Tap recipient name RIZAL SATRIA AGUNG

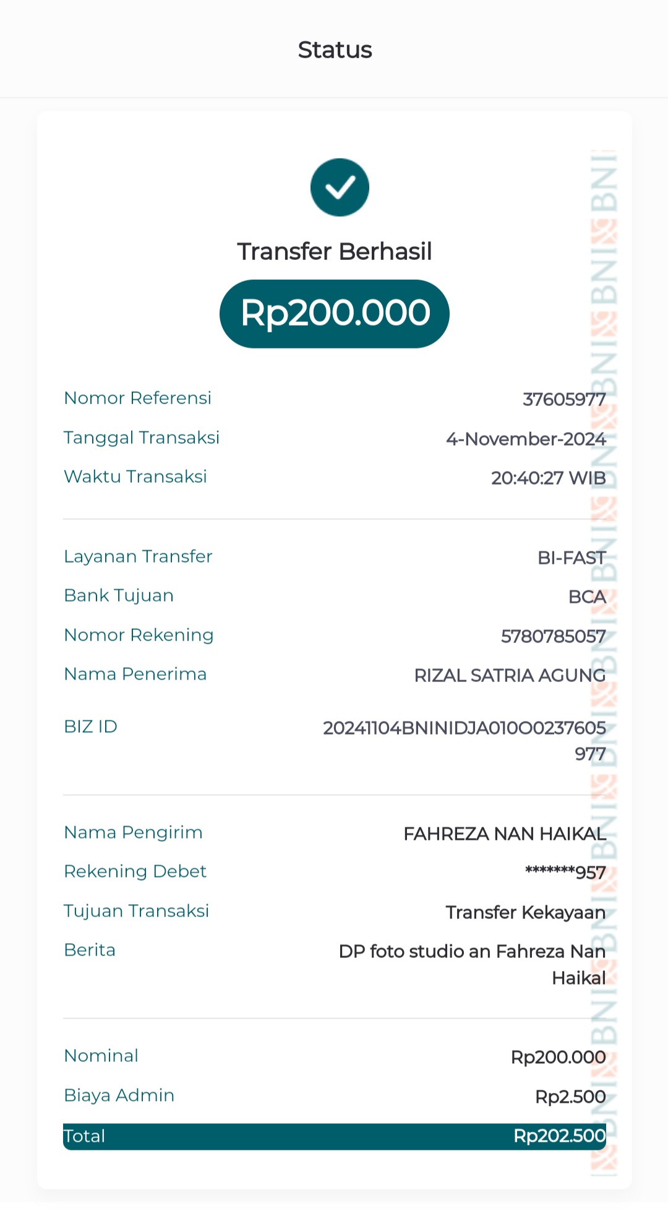[510, 676]
